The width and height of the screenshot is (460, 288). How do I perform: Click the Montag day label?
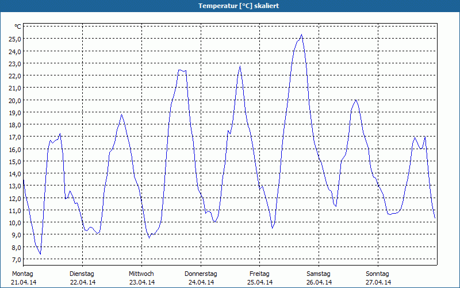[x=22, y=274]
